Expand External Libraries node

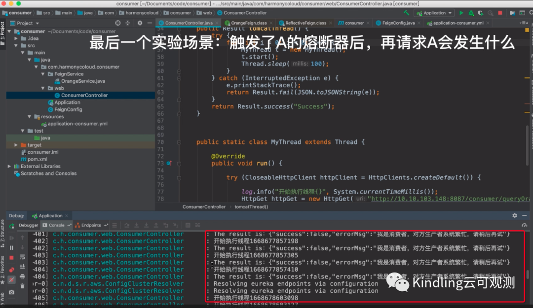[x=9, y=167]
